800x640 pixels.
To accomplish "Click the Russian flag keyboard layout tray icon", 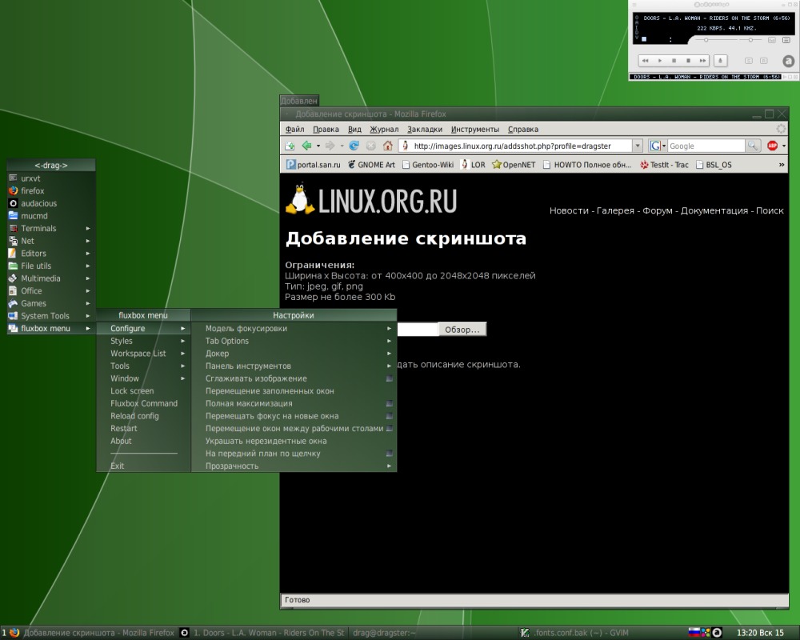I will point(694,632).
